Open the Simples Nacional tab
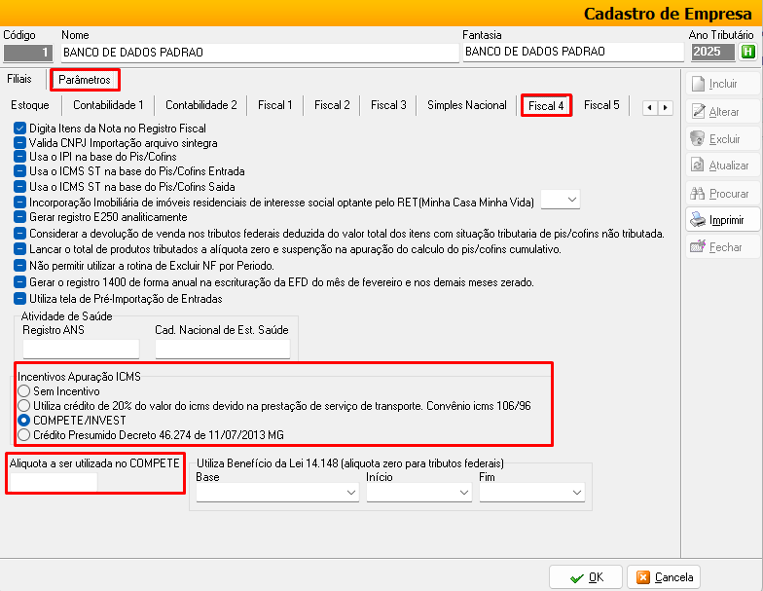763x591 pixels. [x=467, y=105]
